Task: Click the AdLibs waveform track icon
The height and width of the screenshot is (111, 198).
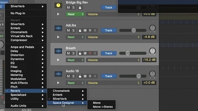Action: click(58, 28)
